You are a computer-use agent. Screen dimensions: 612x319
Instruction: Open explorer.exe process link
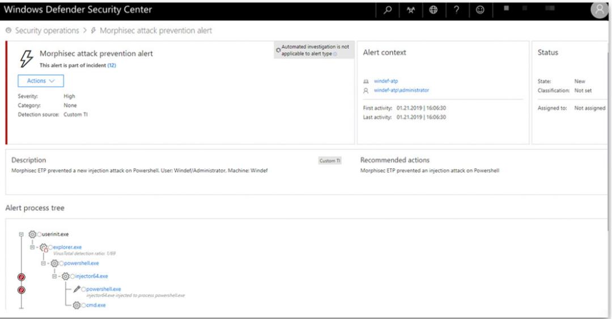click(67, 247)
